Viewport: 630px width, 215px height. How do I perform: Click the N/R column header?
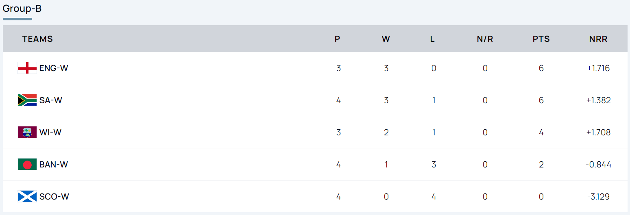pos(485,39)
